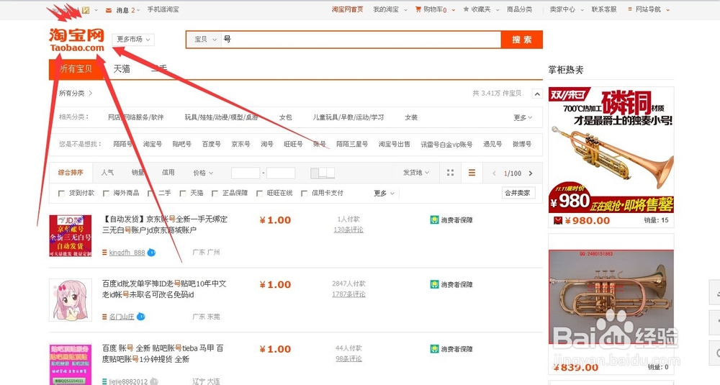This screenshot has width=720, height=385.
Task: Select 所有宝贝 tab
Action: click(76, 69)
